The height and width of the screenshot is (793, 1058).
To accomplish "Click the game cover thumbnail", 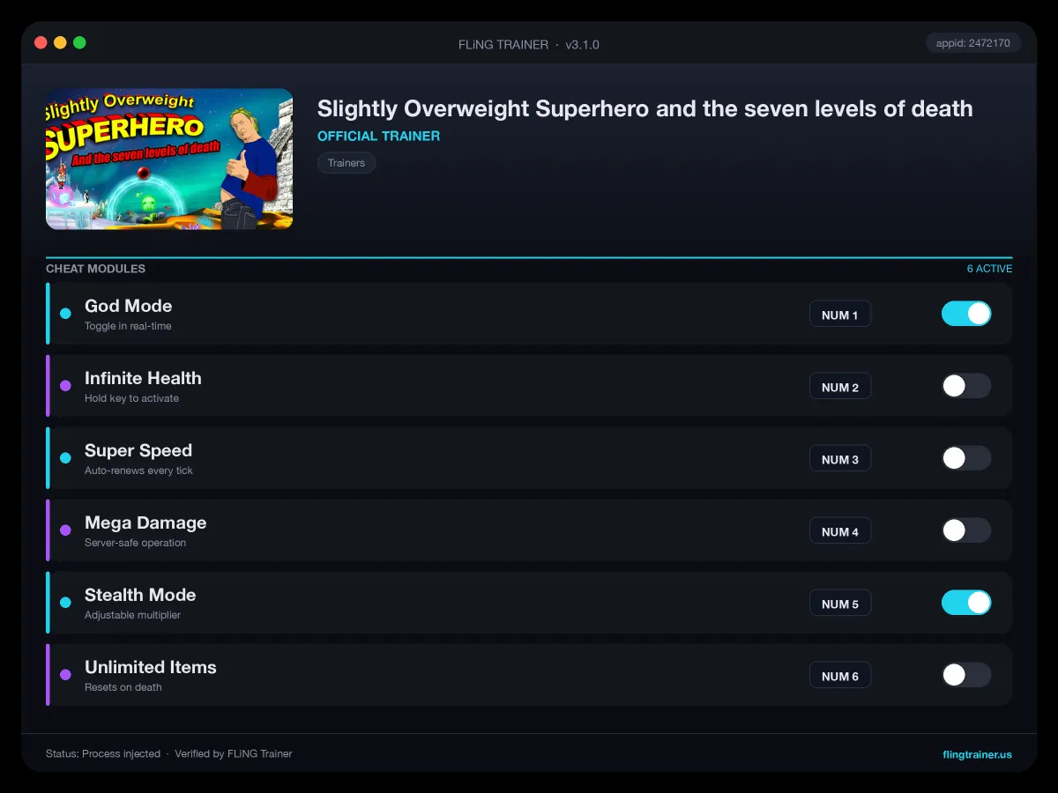I will (169, 159).
